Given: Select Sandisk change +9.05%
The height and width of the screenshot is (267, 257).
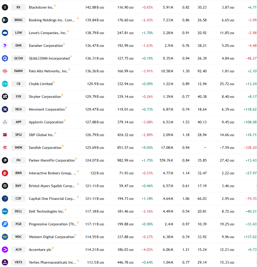Looking at the screenshot, I should tap(147, 148).
